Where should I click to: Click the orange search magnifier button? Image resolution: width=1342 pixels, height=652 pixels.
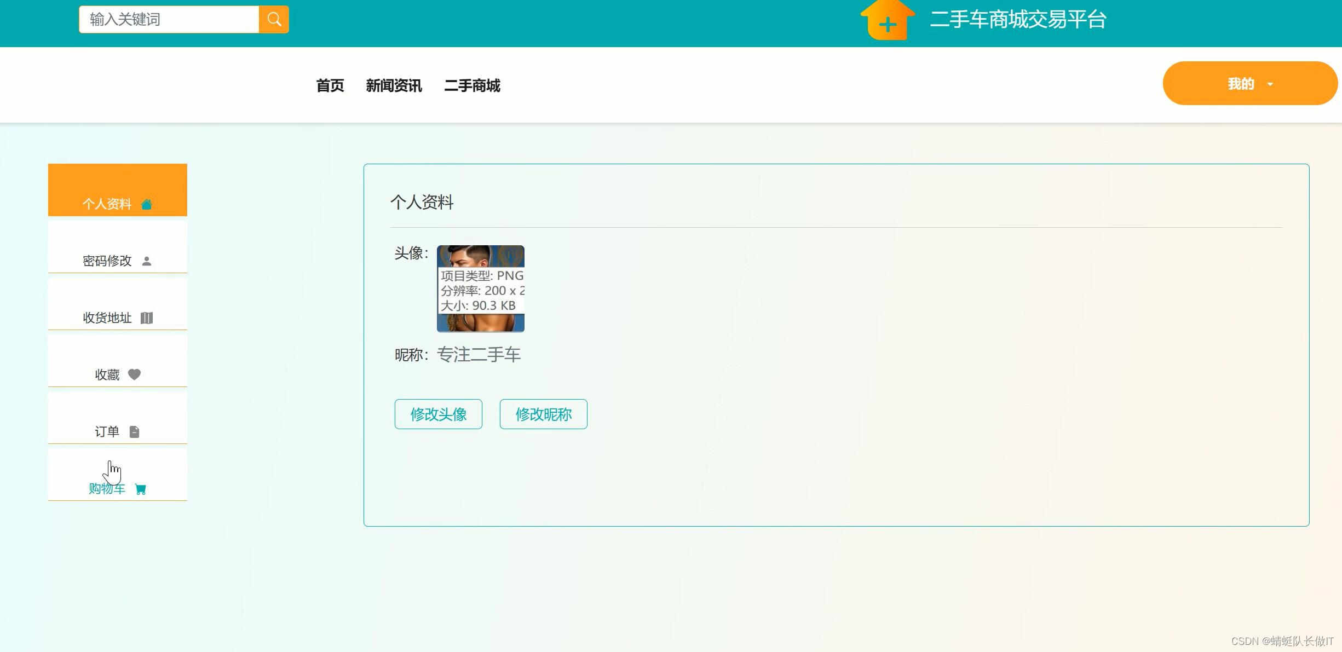click(x=274, y=20)
